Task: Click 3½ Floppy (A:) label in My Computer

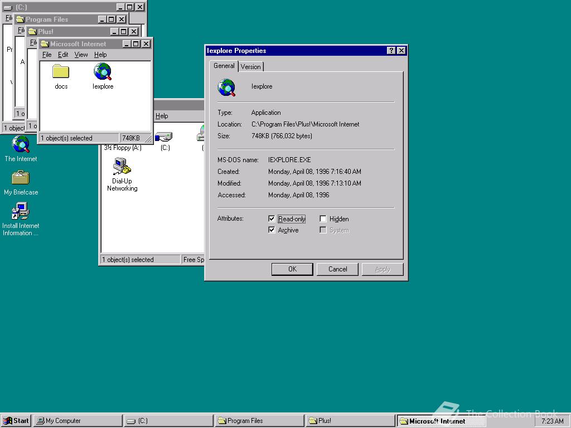Action: (x=123, y=148)
